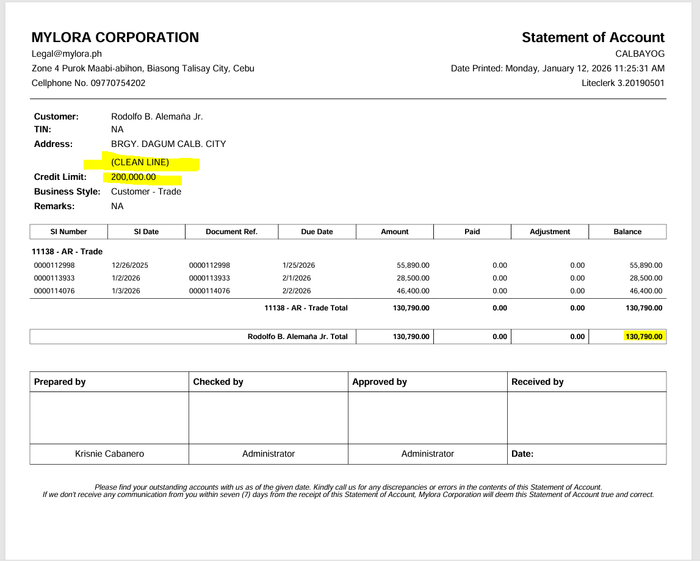Click the Document Ref. column header
Viewport: 700px width, 561px height.
pos(231,232)
